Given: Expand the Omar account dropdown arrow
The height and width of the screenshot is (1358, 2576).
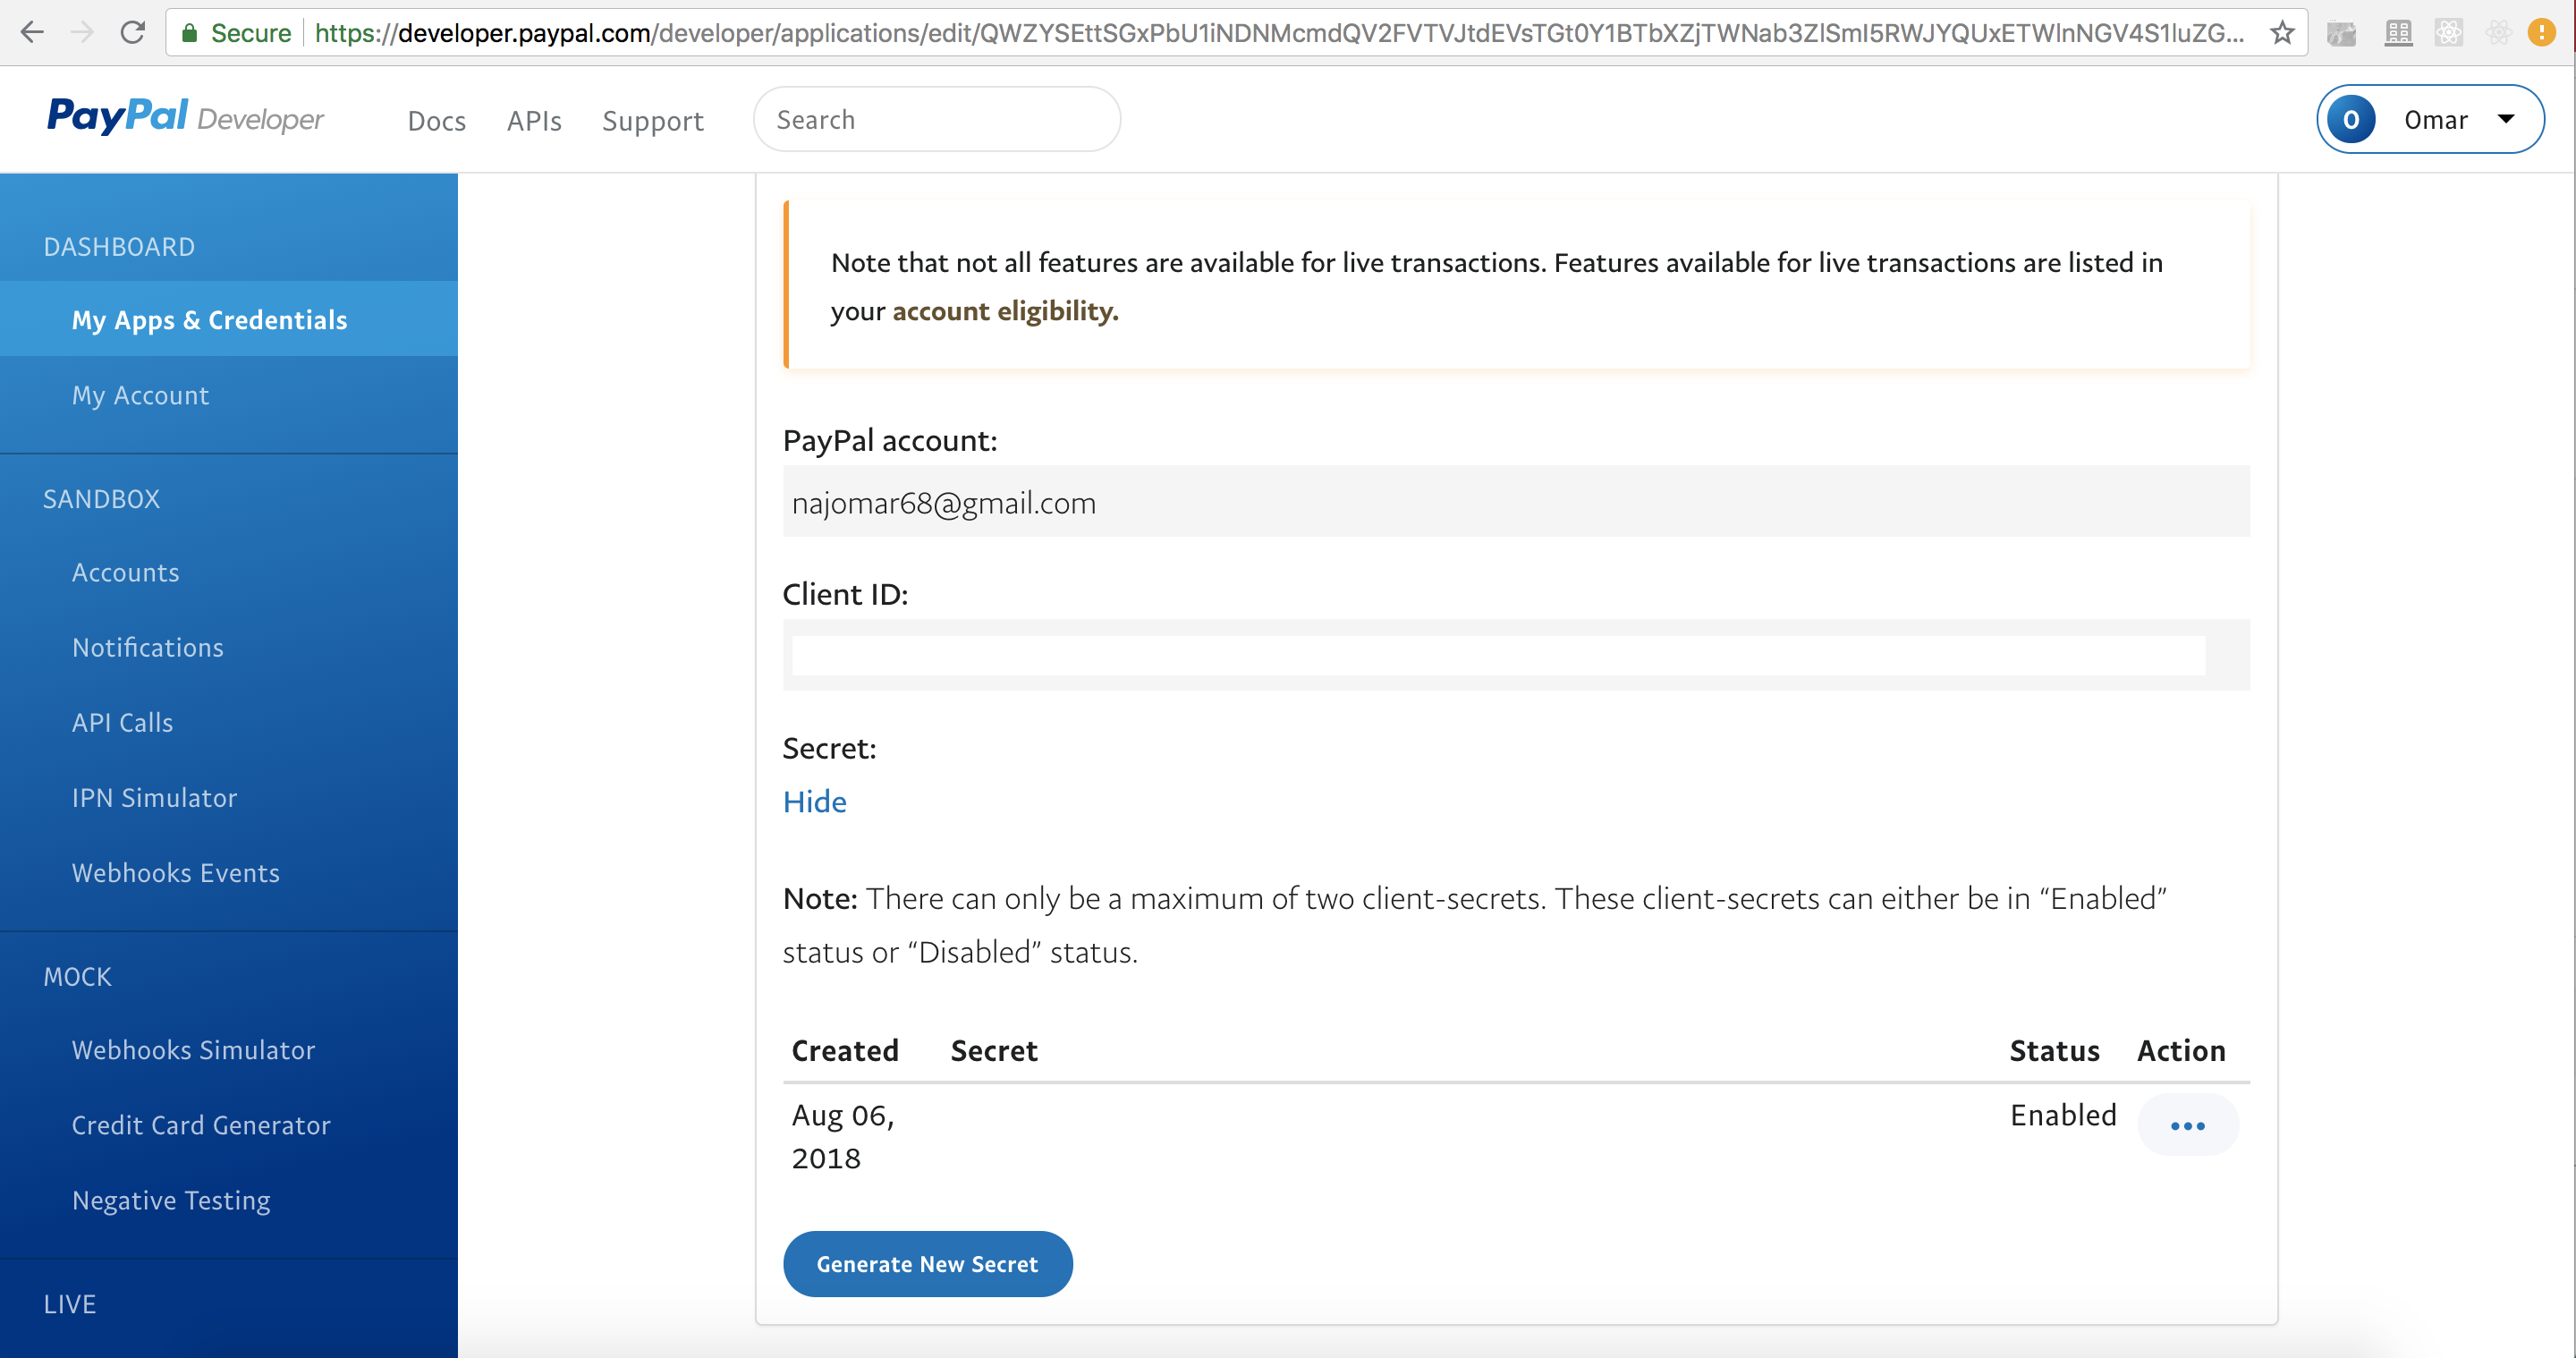Looking at the screenshot, I should [x=2506, y=119].
